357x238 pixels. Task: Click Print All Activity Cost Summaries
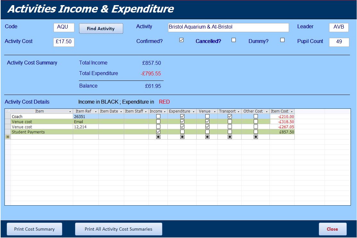point(118,229)
